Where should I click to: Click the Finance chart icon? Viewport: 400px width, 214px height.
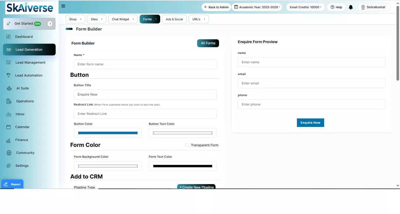pos(8,140)
